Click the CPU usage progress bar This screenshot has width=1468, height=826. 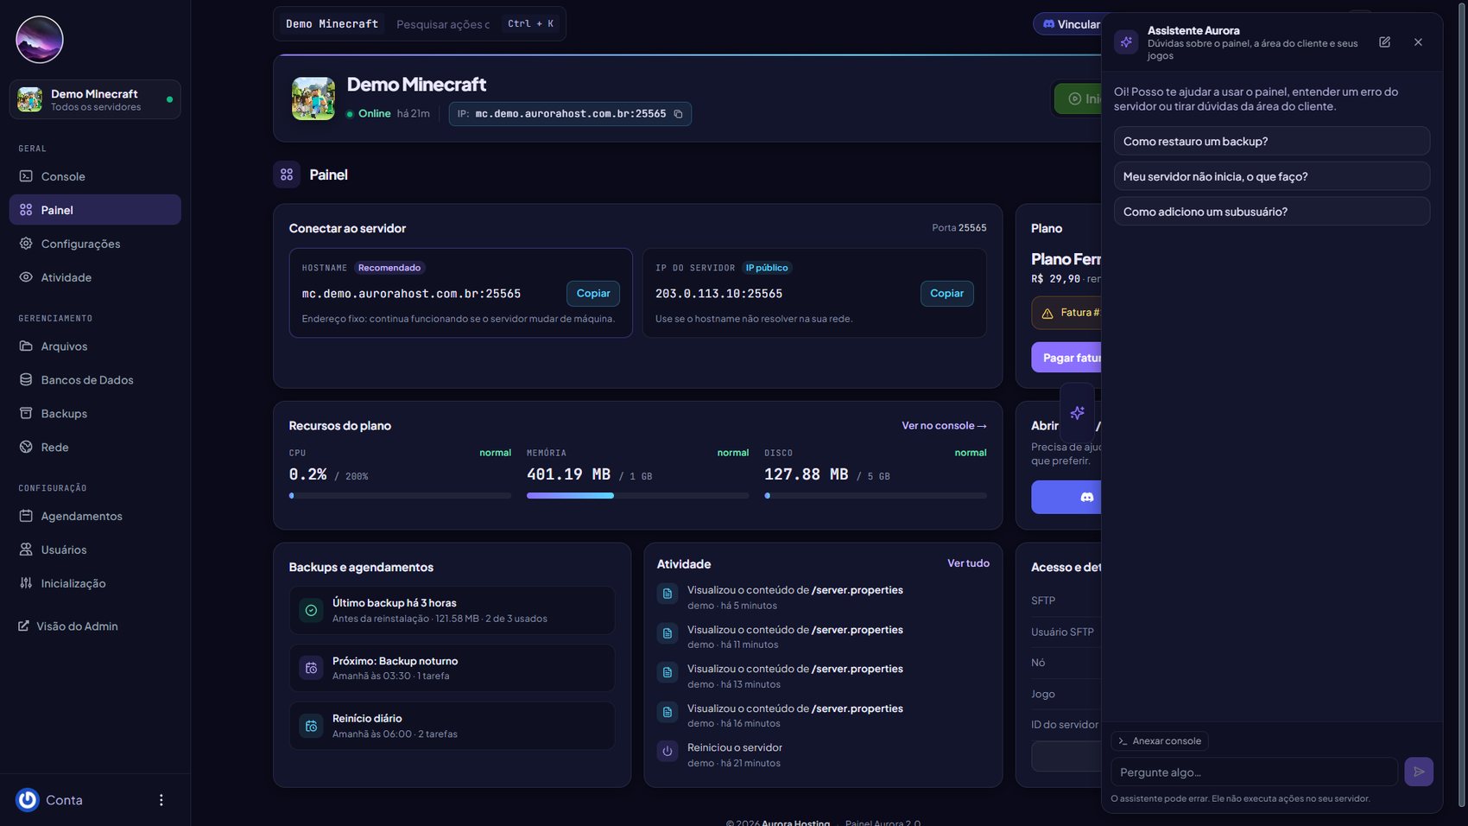[400, 496]
